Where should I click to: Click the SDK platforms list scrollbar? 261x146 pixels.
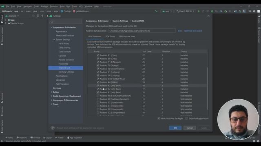pos(208,88)
